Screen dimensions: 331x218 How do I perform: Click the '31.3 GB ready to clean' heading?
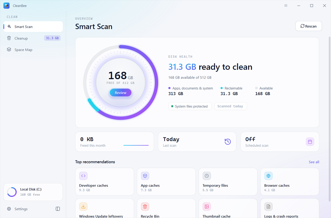(210, 67)
